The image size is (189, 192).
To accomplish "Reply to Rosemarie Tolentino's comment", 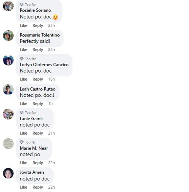I will 38,50.
